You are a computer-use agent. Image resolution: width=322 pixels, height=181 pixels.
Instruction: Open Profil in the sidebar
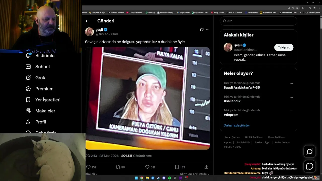[36, 122]
